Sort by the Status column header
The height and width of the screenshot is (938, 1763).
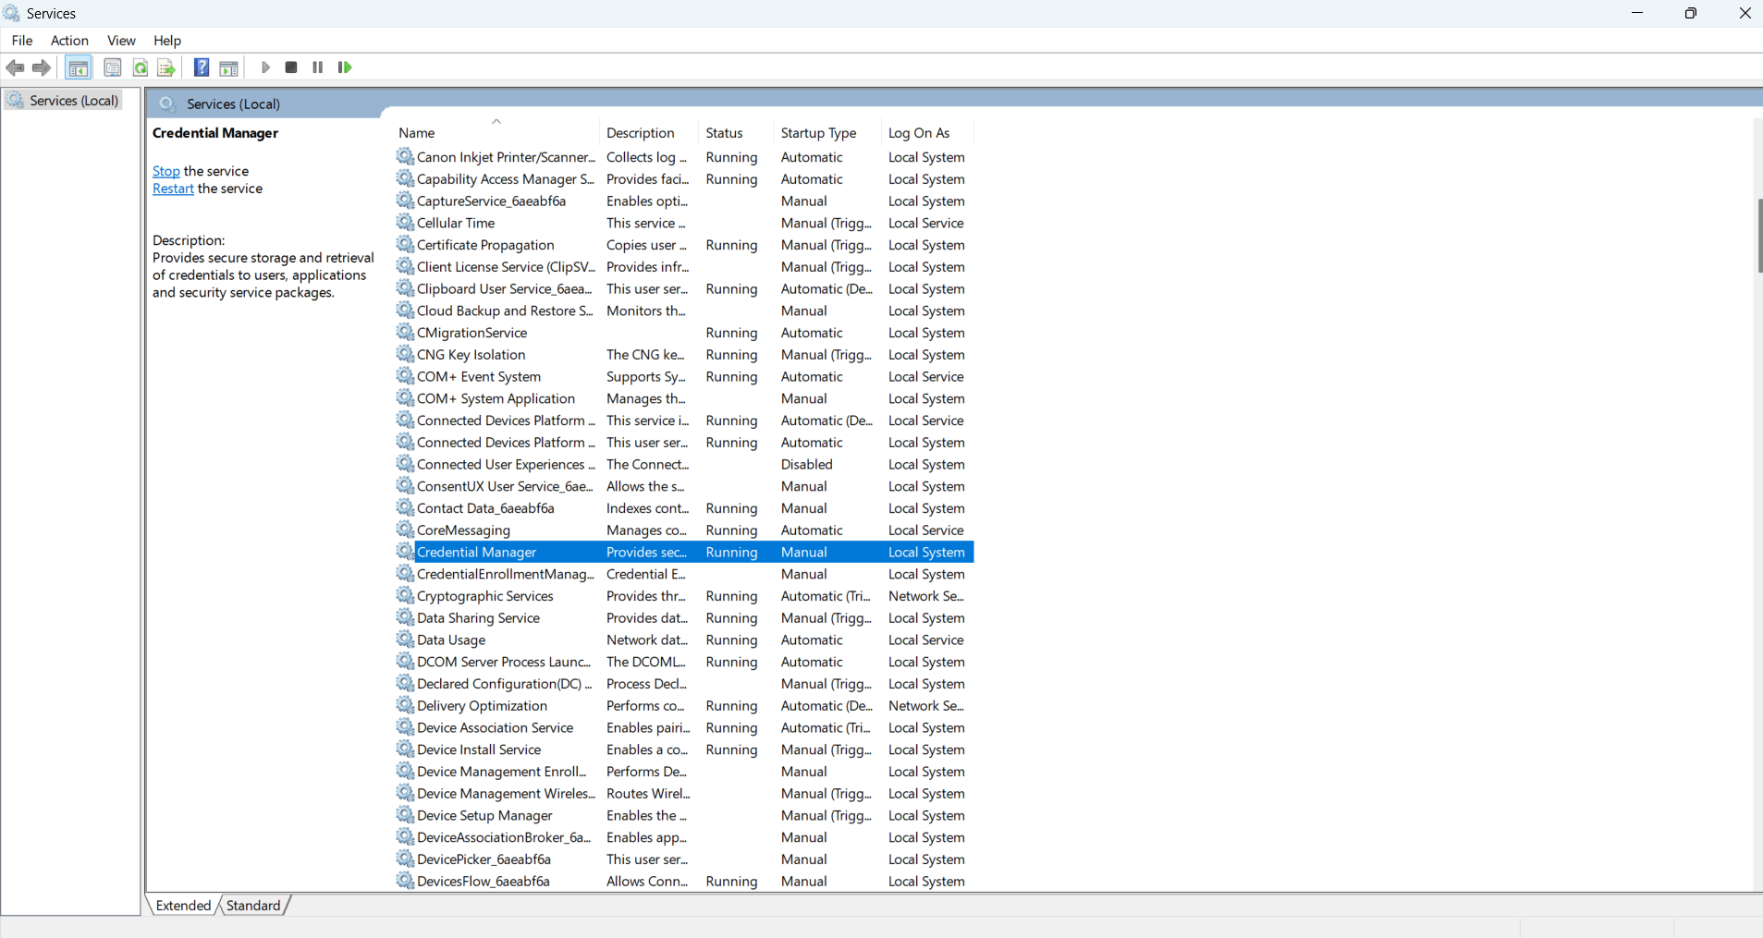pos(736,133)
